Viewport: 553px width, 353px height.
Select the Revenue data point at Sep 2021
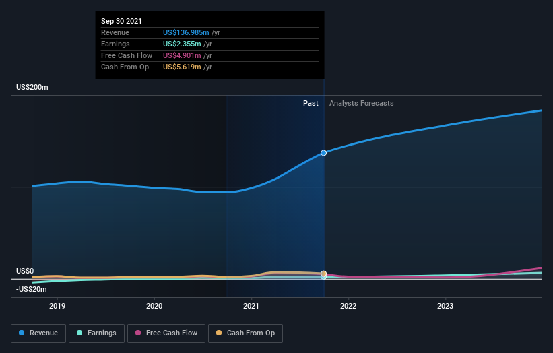pyautogui.click(x=323, y=153)
